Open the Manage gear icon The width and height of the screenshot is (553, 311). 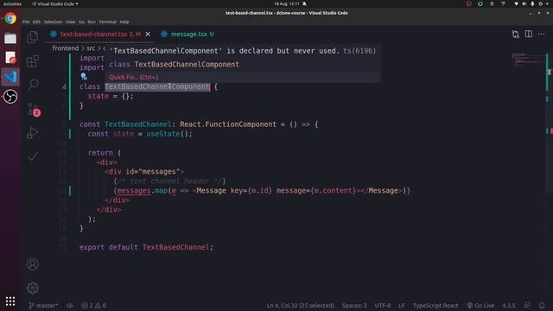click(33, 288)
